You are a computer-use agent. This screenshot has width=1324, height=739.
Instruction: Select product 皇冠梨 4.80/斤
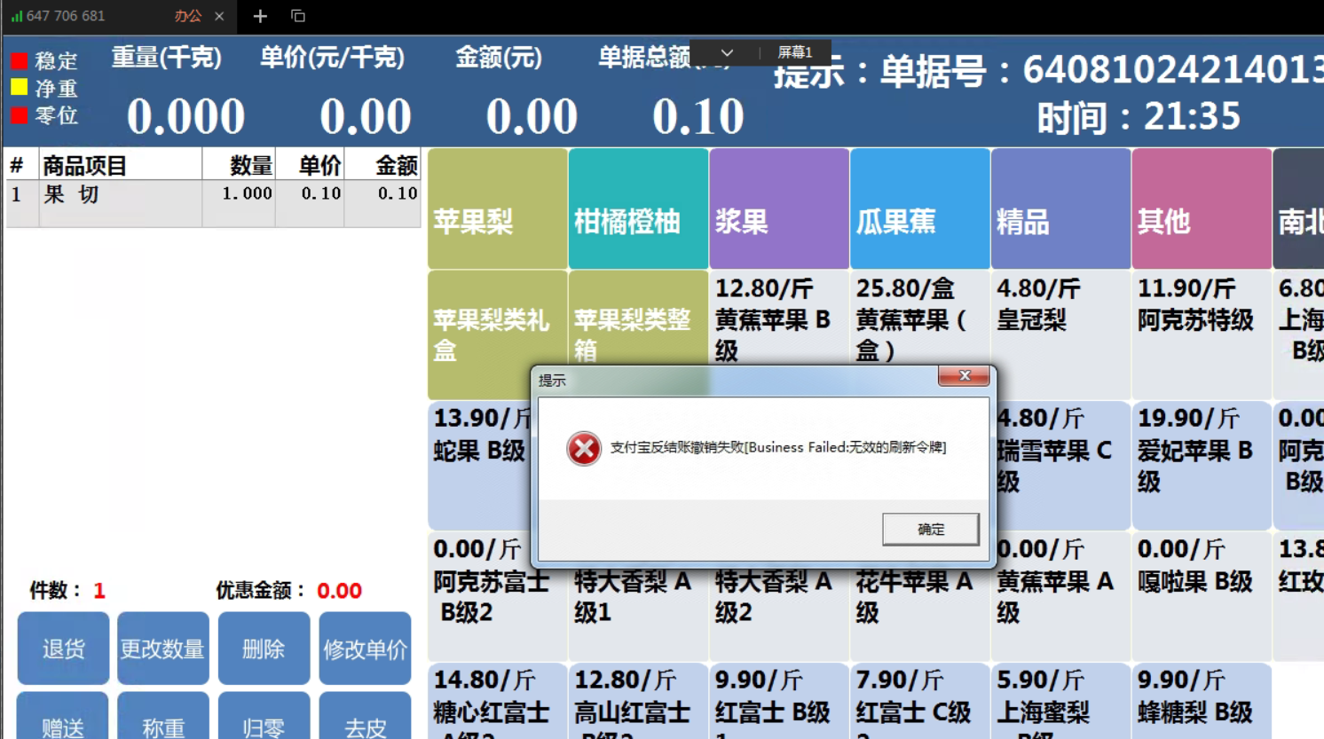tap(1060, 334)
